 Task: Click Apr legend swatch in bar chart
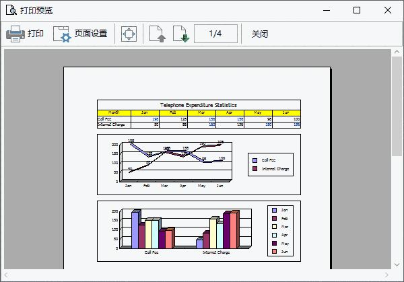(275, 235)
